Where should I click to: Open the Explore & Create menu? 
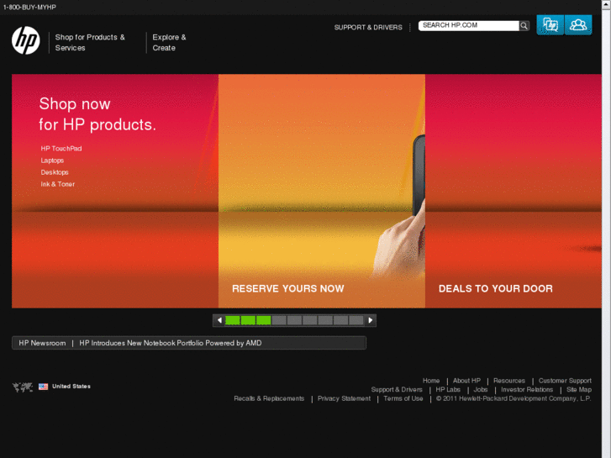(x=169, y=43)
